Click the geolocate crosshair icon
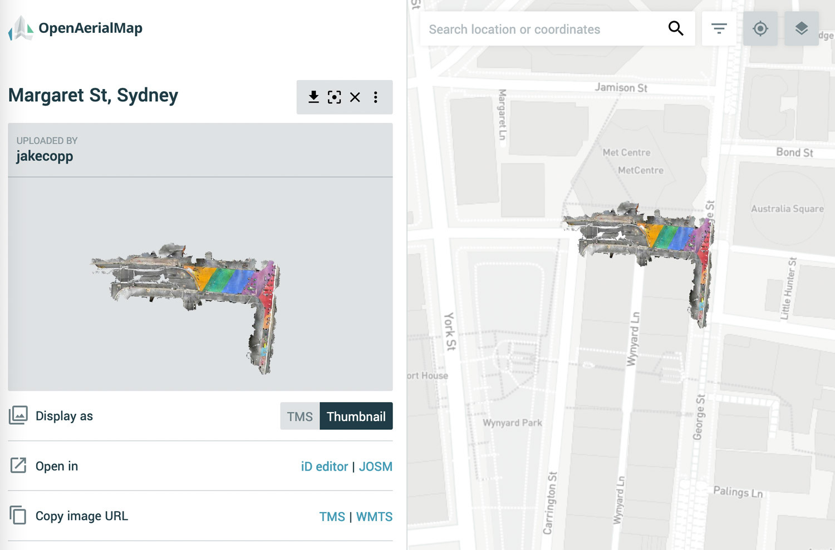This screenshot has height=550, width=835. coord(760,28)
